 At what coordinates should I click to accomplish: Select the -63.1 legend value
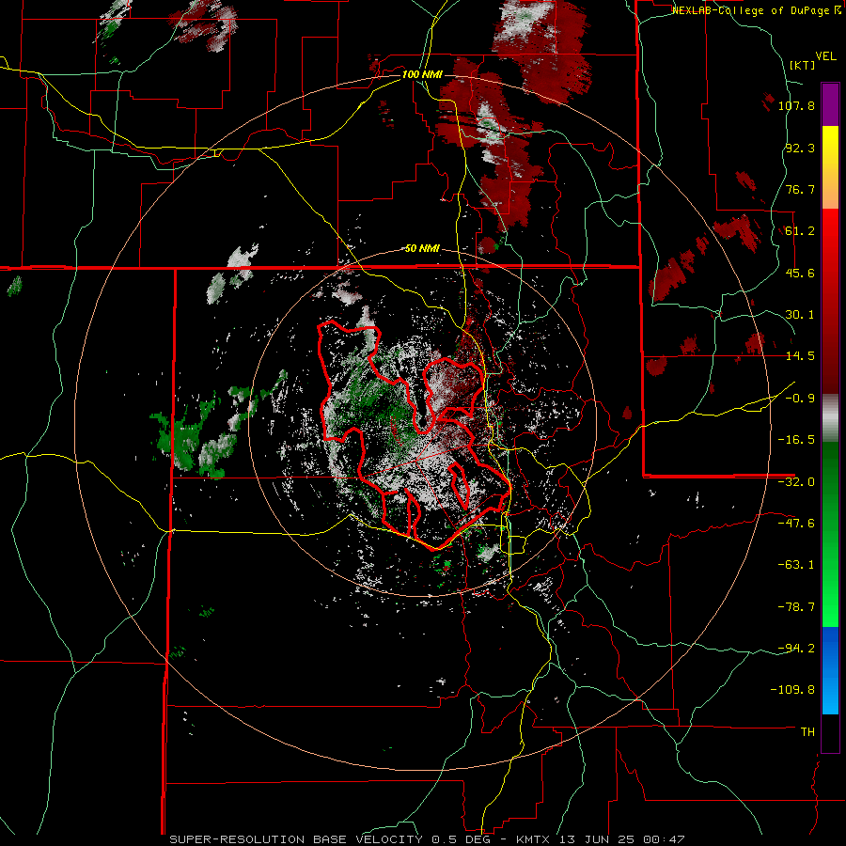pyautogui.click(x=796, y=565)
